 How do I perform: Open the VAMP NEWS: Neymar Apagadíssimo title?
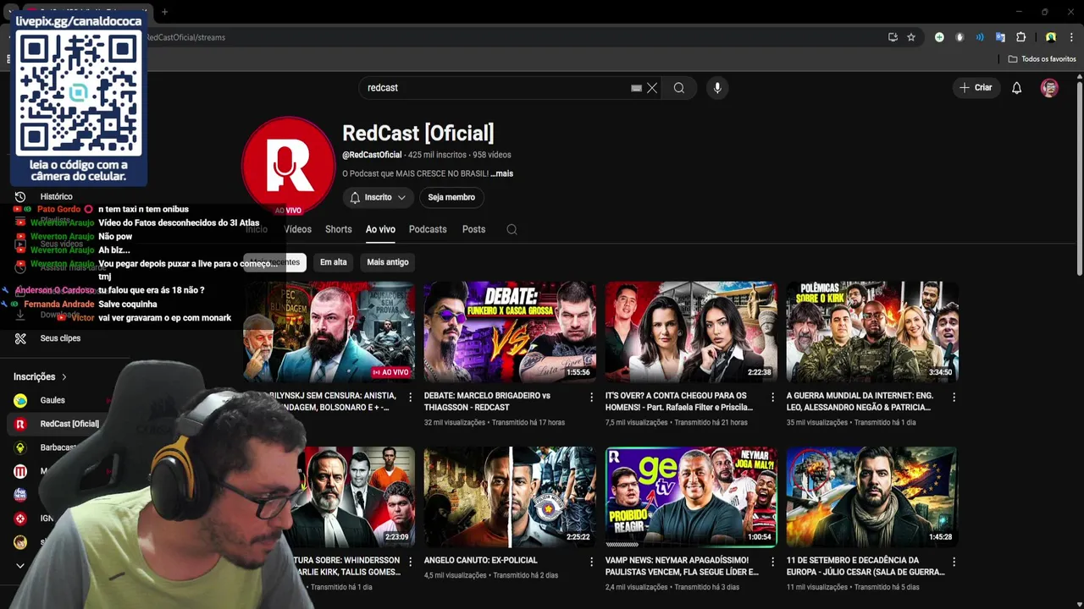pos(682,566)
